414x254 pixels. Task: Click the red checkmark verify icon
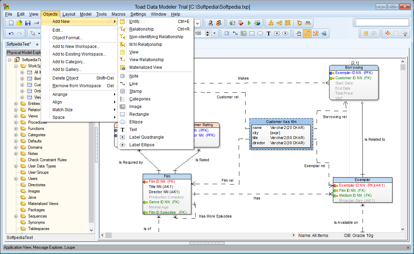point(241,23)
